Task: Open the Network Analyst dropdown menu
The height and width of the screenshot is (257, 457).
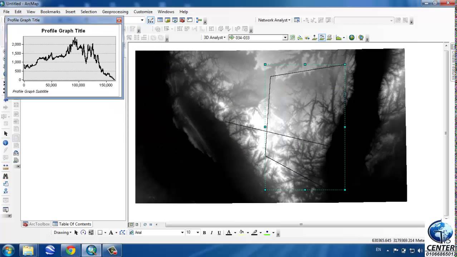Action: click(x=274, y=20)
